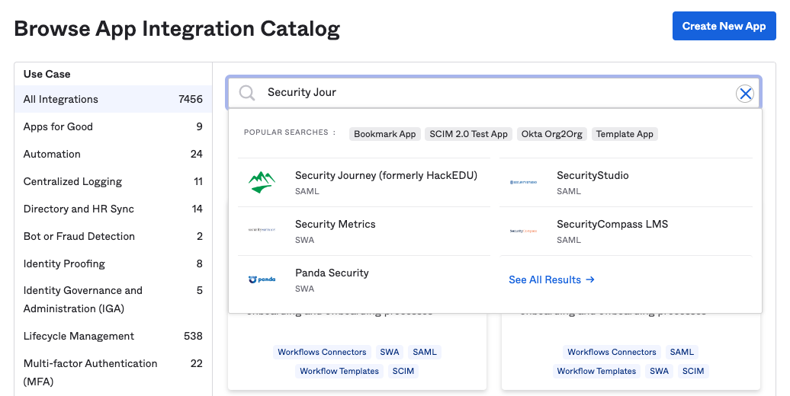
Task: Select Automation use case filter
Action: tap(113, 154)
